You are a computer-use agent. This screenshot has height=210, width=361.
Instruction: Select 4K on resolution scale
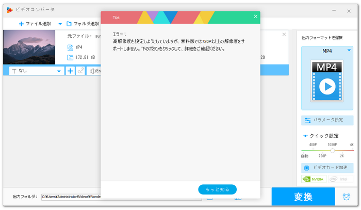click(x=352, y=144)
